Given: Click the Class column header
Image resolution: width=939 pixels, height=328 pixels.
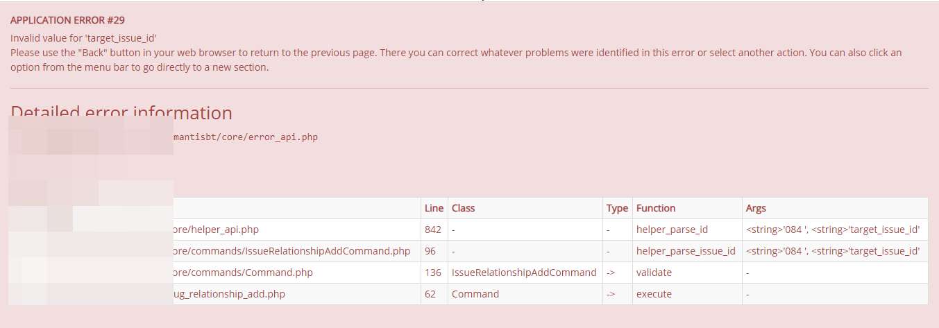Looking at the screenshot, I should pos(463,208).
